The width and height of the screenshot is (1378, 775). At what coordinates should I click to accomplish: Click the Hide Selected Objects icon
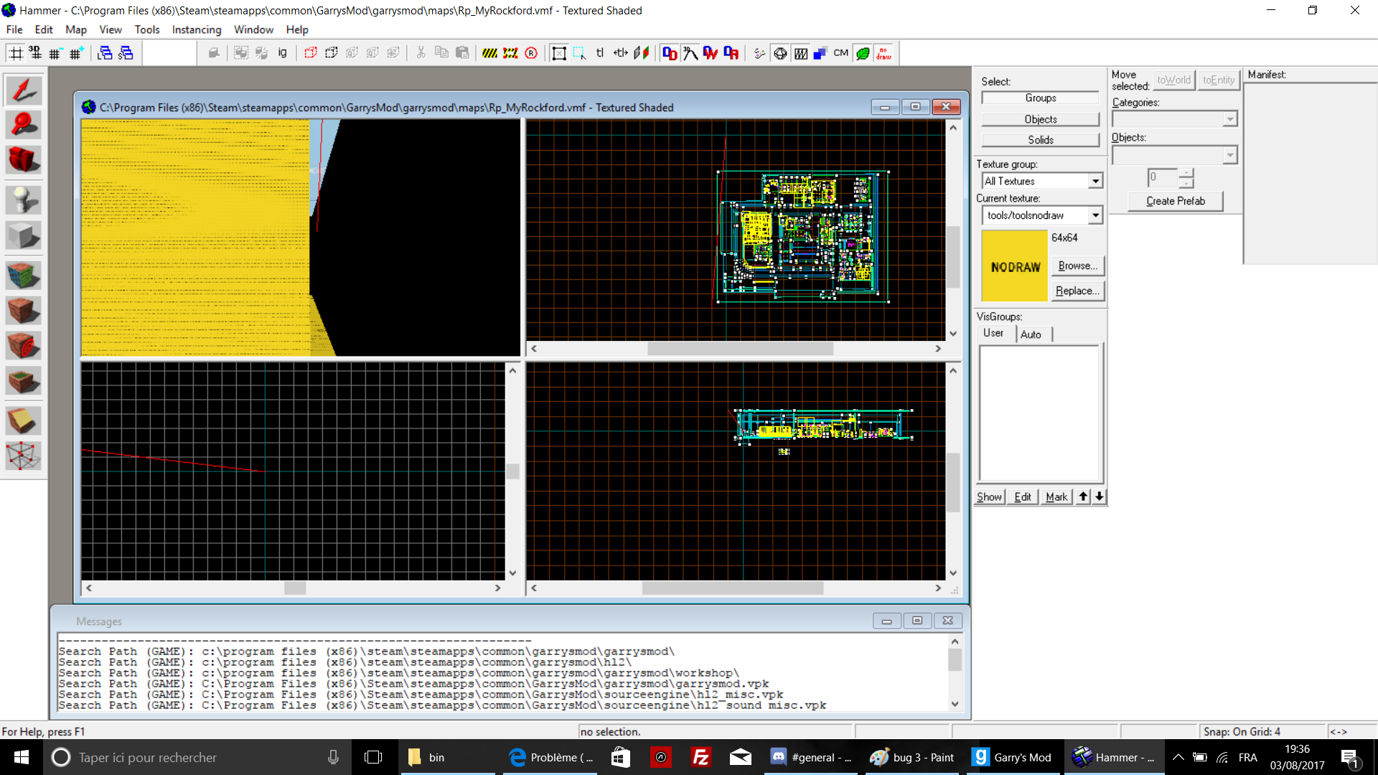[311, 53]
